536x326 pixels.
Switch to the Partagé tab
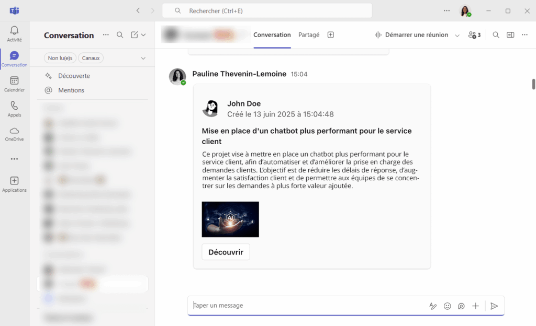click(309, 35)
